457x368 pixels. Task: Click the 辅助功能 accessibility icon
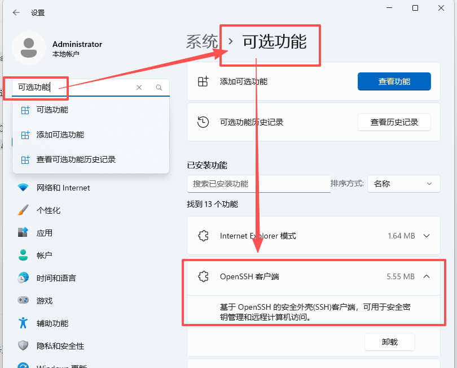tap(23, 323)
